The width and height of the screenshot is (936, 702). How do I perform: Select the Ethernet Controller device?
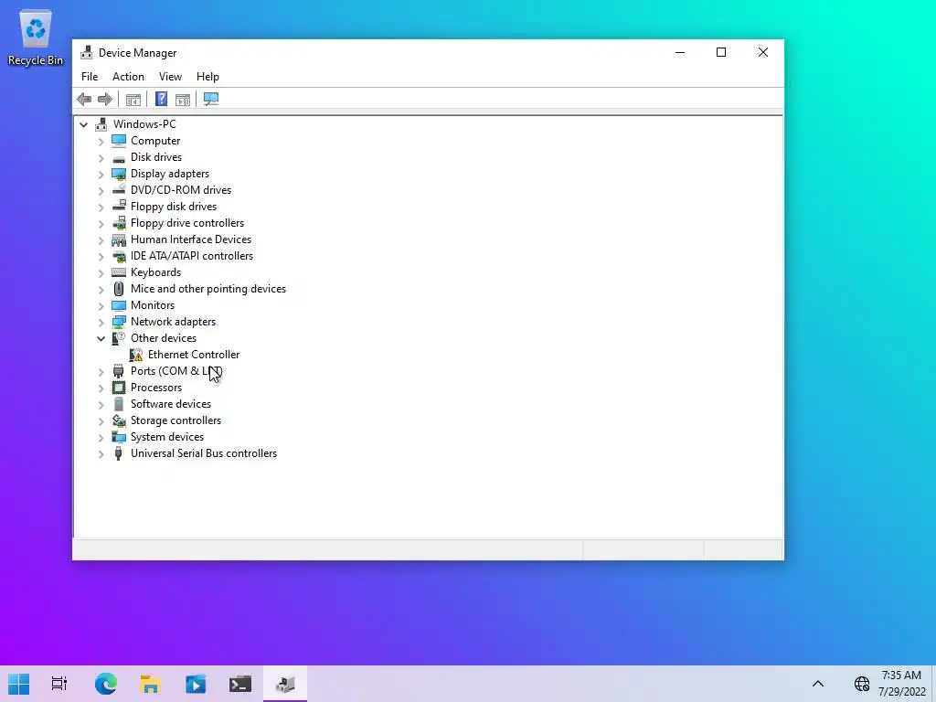pos(194,355)
